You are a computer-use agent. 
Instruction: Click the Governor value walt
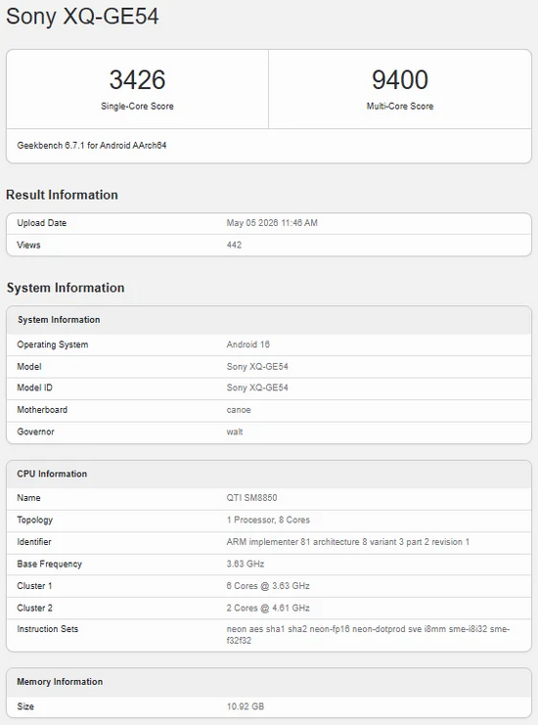click(235, 431)
